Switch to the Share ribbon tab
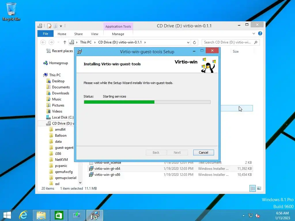 78,34
